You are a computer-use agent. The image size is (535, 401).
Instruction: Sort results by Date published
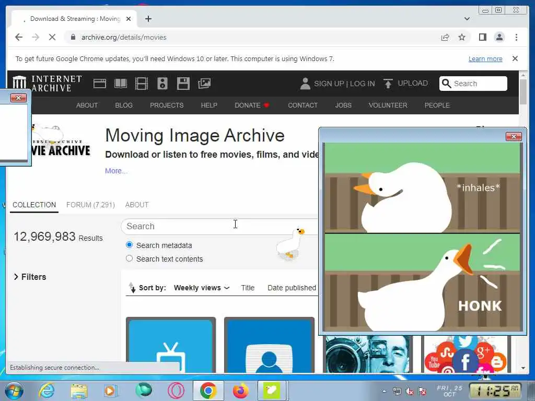292,288
